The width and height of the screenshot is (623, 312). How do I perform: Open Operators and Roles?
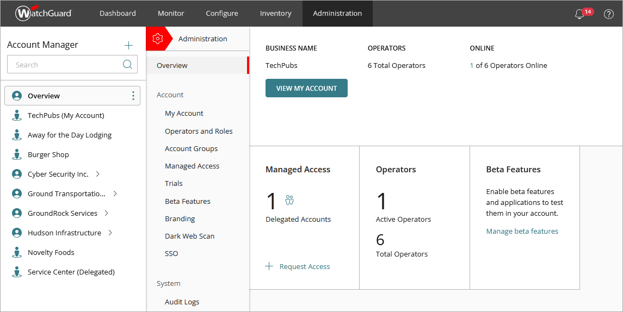pyautogui.click(x=199, y=131)
